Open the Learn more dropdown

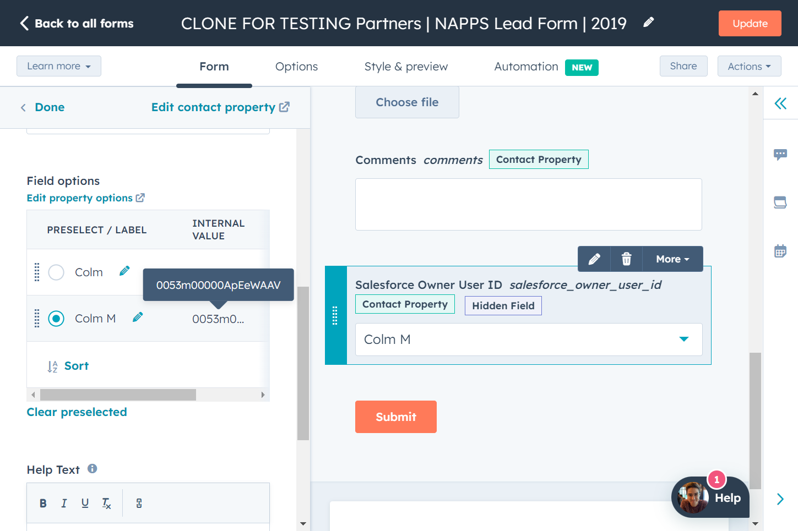(59, 66)
